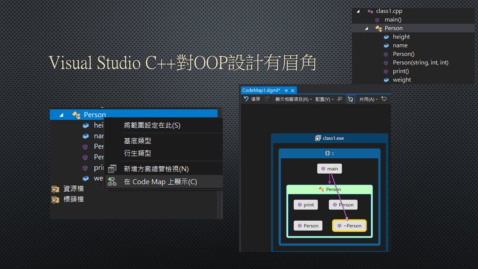The width and height of the screenshot is (478, 269).
Task: Click the weight field icon in top tree
Action: point(386,80)
